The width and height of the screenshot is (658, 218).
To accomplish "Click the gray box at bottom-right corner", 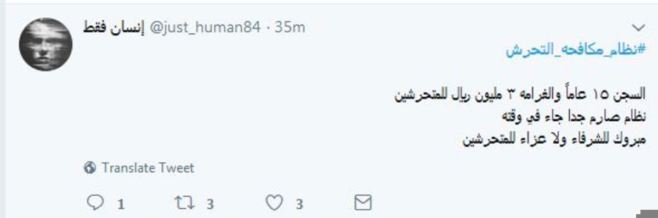I will pyautogui.click(x=648, y=213).
